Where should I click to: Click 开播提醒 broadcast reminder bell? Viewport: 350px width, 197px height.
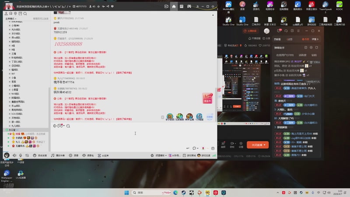click(254, 39)
